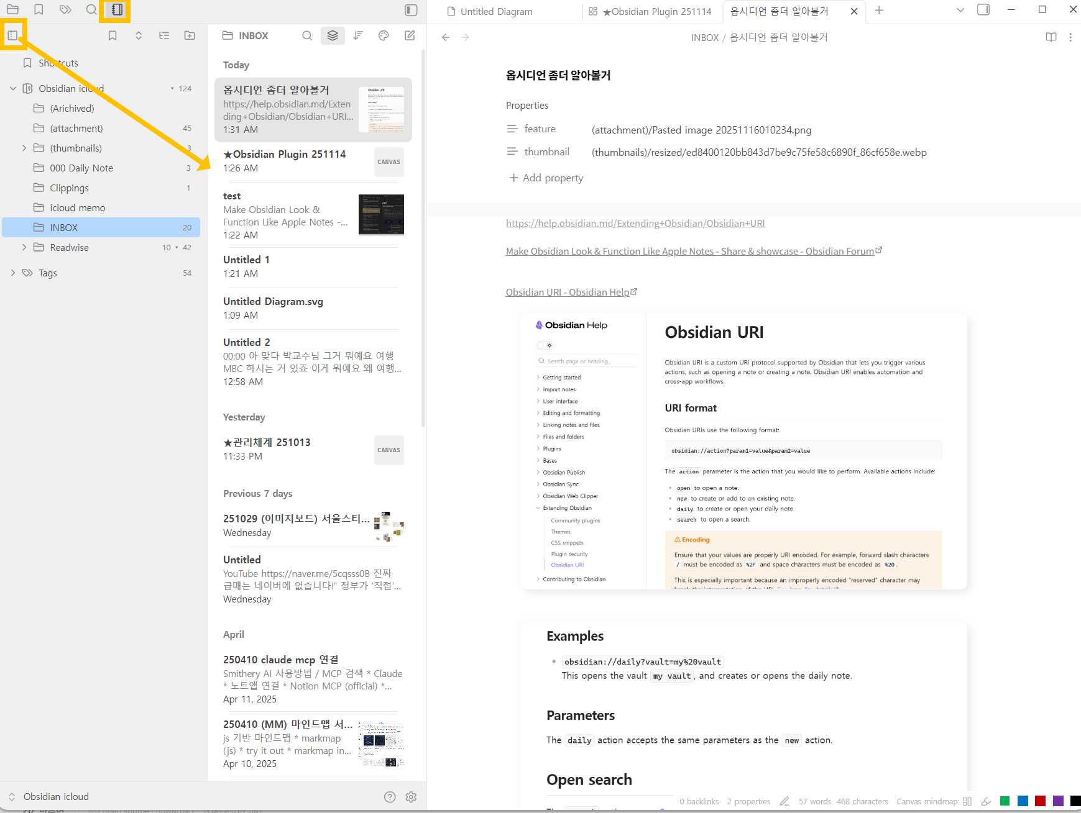1081x813 pixels.
Task: Toggle editing mode pencil in status bar
Action: click(784, 801)
